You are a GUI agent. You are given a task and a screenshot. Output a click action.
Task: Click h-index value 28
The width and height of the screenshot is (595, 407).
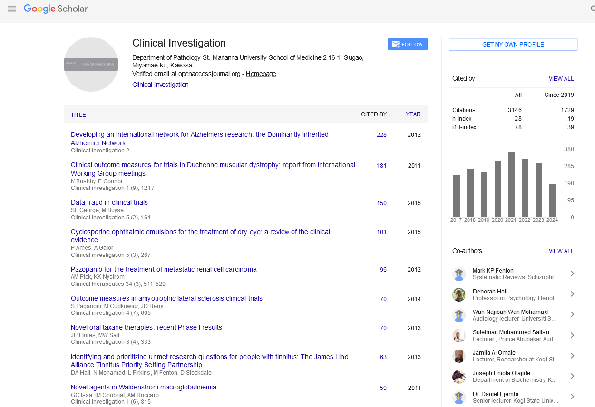[x=518, y=119]
